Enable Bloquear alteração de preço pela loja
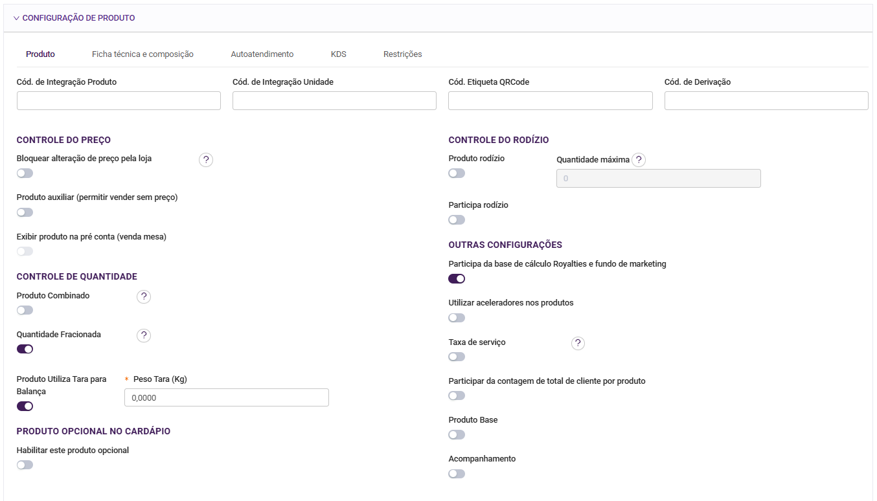The width and height of the screenshot is (877, 501). tap(25, 173)
